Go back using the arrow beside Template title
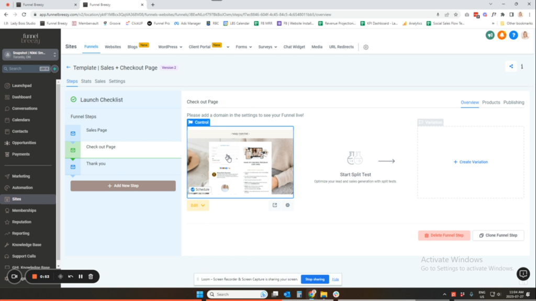 69,68
